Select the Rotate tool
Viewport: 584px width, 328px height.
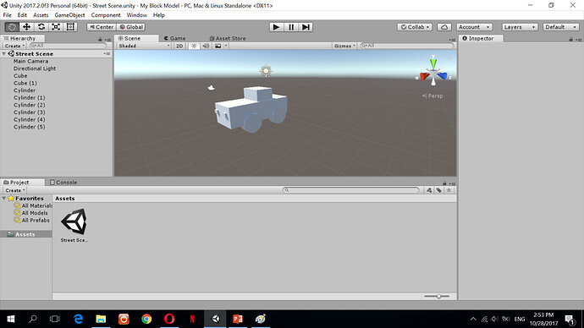(x=41, y=27)
